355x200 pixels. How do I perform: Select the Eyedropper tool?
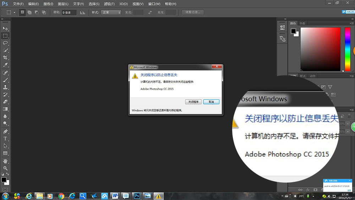click(5, 65)
